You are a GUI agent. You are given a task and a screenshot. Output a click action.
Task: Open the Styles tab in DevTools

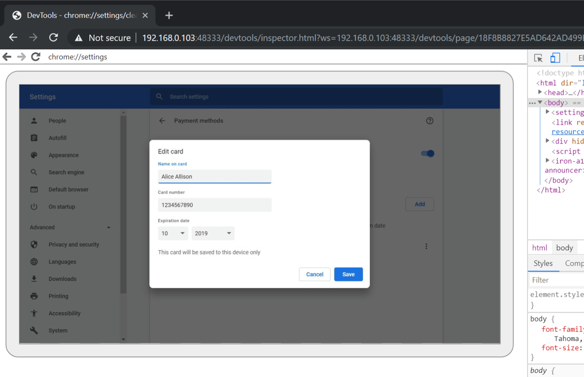click(x=543, y=263)
